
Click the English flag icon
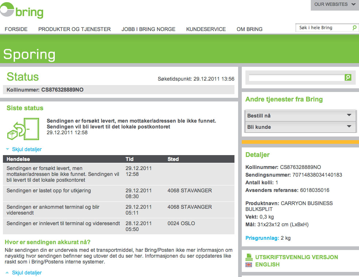[249, 265]
